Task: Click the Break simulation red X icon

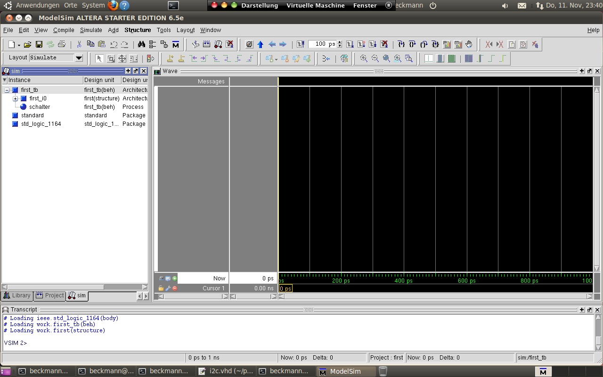Action: pyautogui.click(x=229, y=44)
